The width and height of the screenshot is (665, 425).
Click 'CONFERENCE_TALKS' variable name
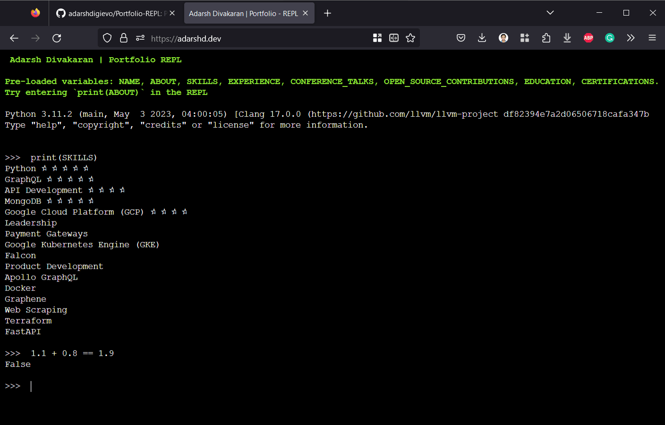332,82
